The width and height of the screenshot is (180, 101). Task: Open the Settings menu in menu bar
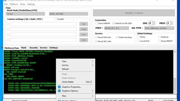click(31, 4)
